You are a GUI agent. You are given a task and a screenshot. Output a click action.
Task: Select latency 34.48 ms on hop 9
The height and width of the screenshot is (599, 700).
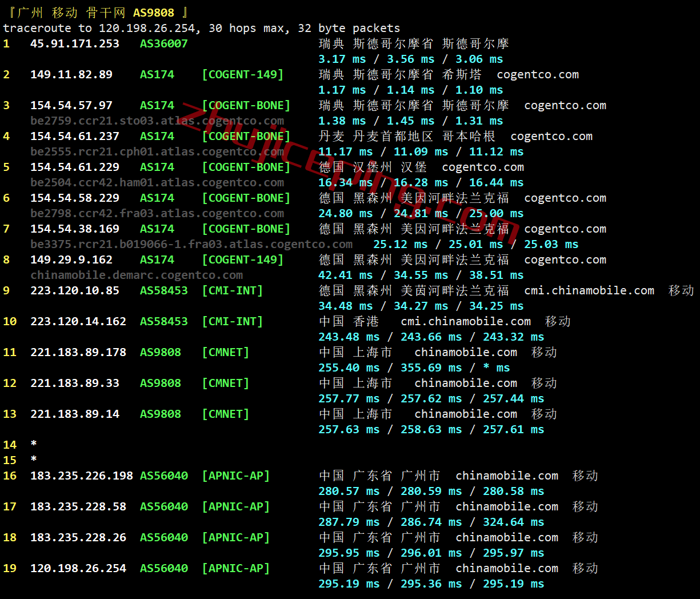click(346, 306)
